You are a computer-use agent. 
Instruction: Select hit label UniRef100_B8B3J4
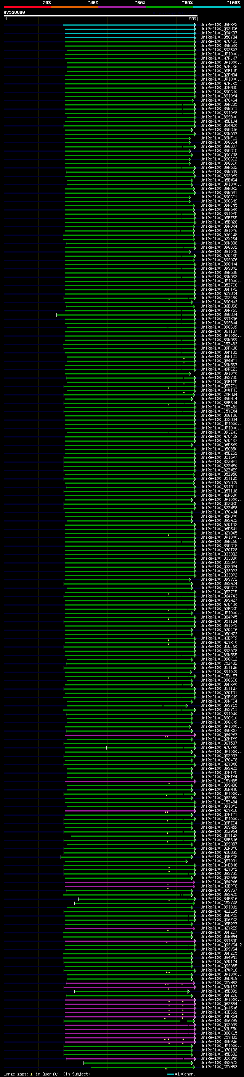tap(219, 403)
